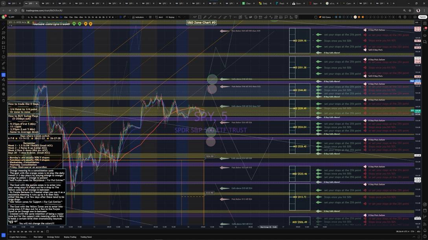Viewport: 428px width, 240px height.
Task: Select the trend line chart pattern tool
Action: pyautogui.click(x=194, y=17)
